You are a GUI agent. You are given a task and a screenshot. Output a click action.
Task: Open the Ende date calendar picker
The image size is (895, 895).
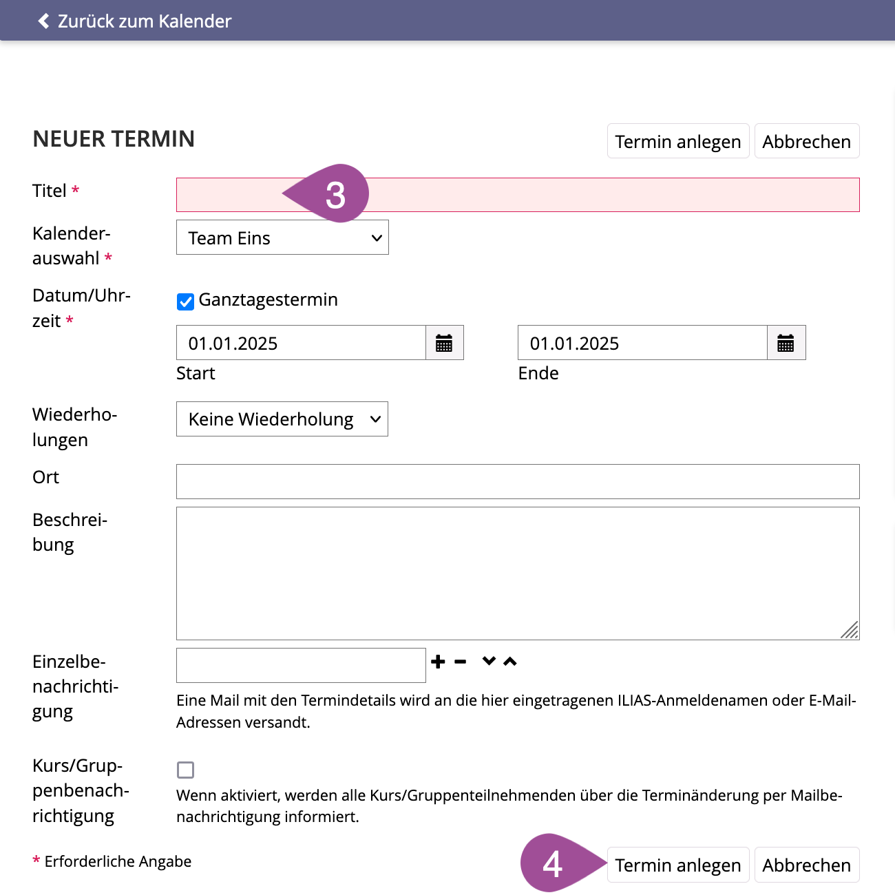pos(786,343)
